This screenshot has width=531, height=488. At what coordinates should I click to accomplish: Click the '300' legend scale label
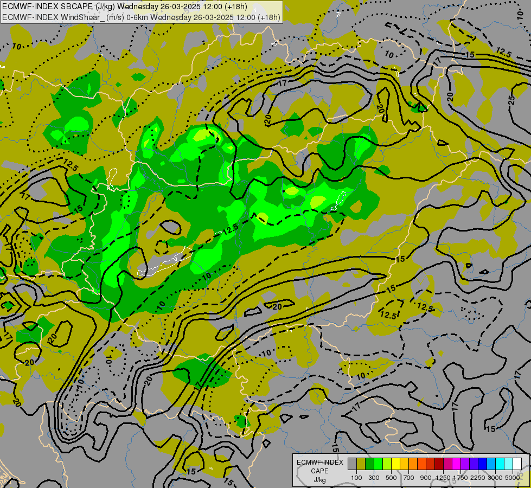click(374, 478)
